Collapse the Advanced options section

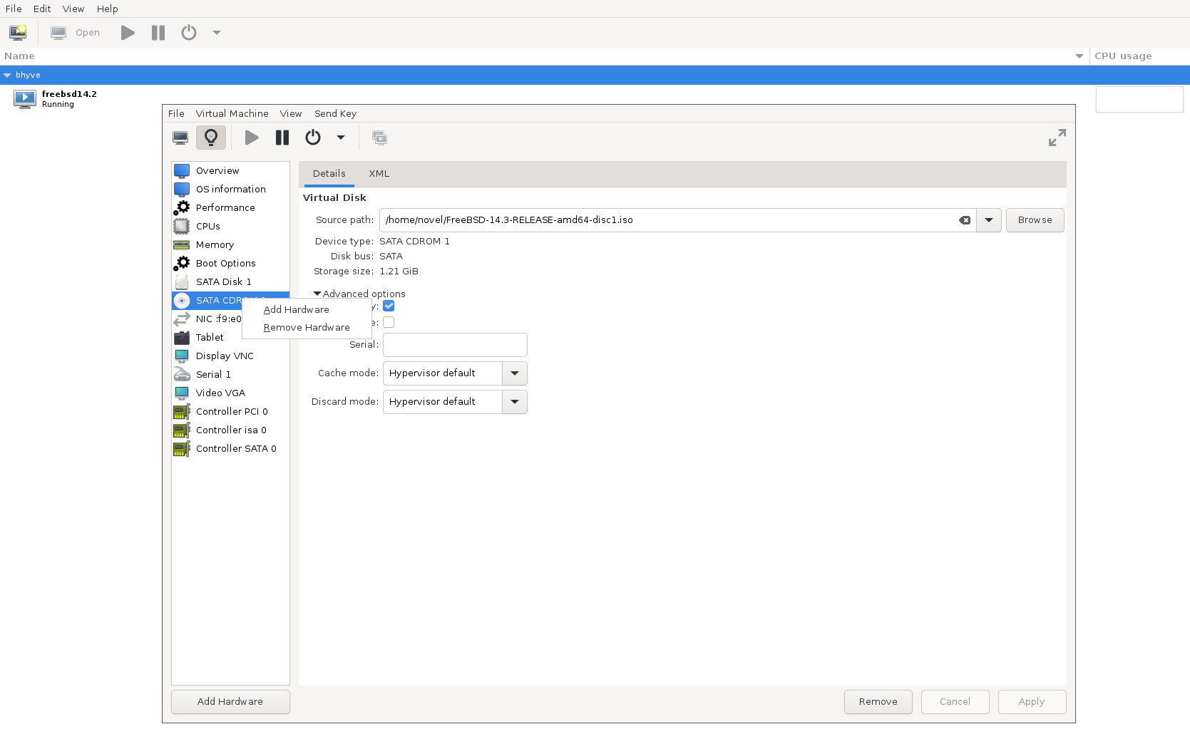click(x=317, y=294)
